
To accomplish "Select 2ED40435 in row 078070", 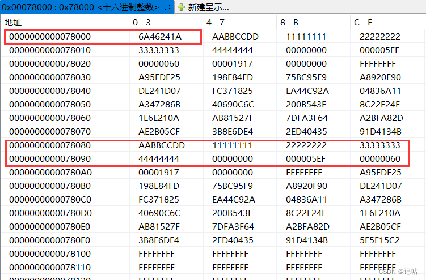I will coord(306,132).
